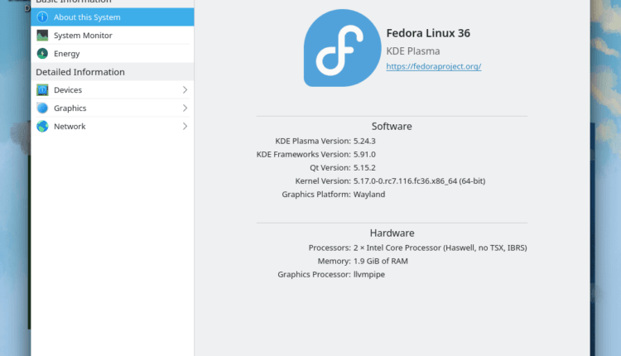
Task: Click the Detailed Information section header
Action: 80,72
